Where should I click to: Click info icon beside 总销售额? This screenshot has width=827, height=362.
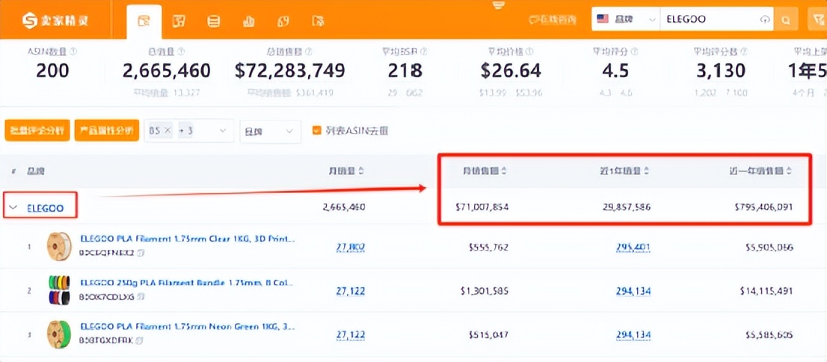[x=309, y=52]
